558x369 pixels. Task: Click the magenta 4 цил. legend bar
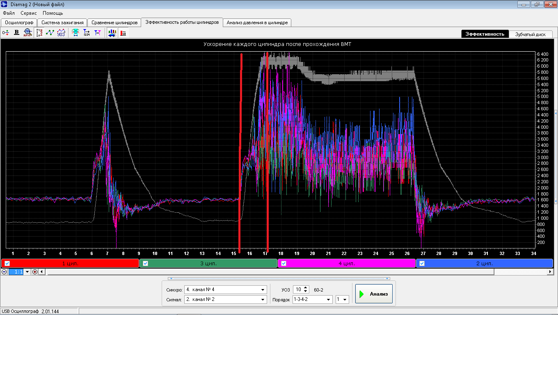tap(347, 264)
